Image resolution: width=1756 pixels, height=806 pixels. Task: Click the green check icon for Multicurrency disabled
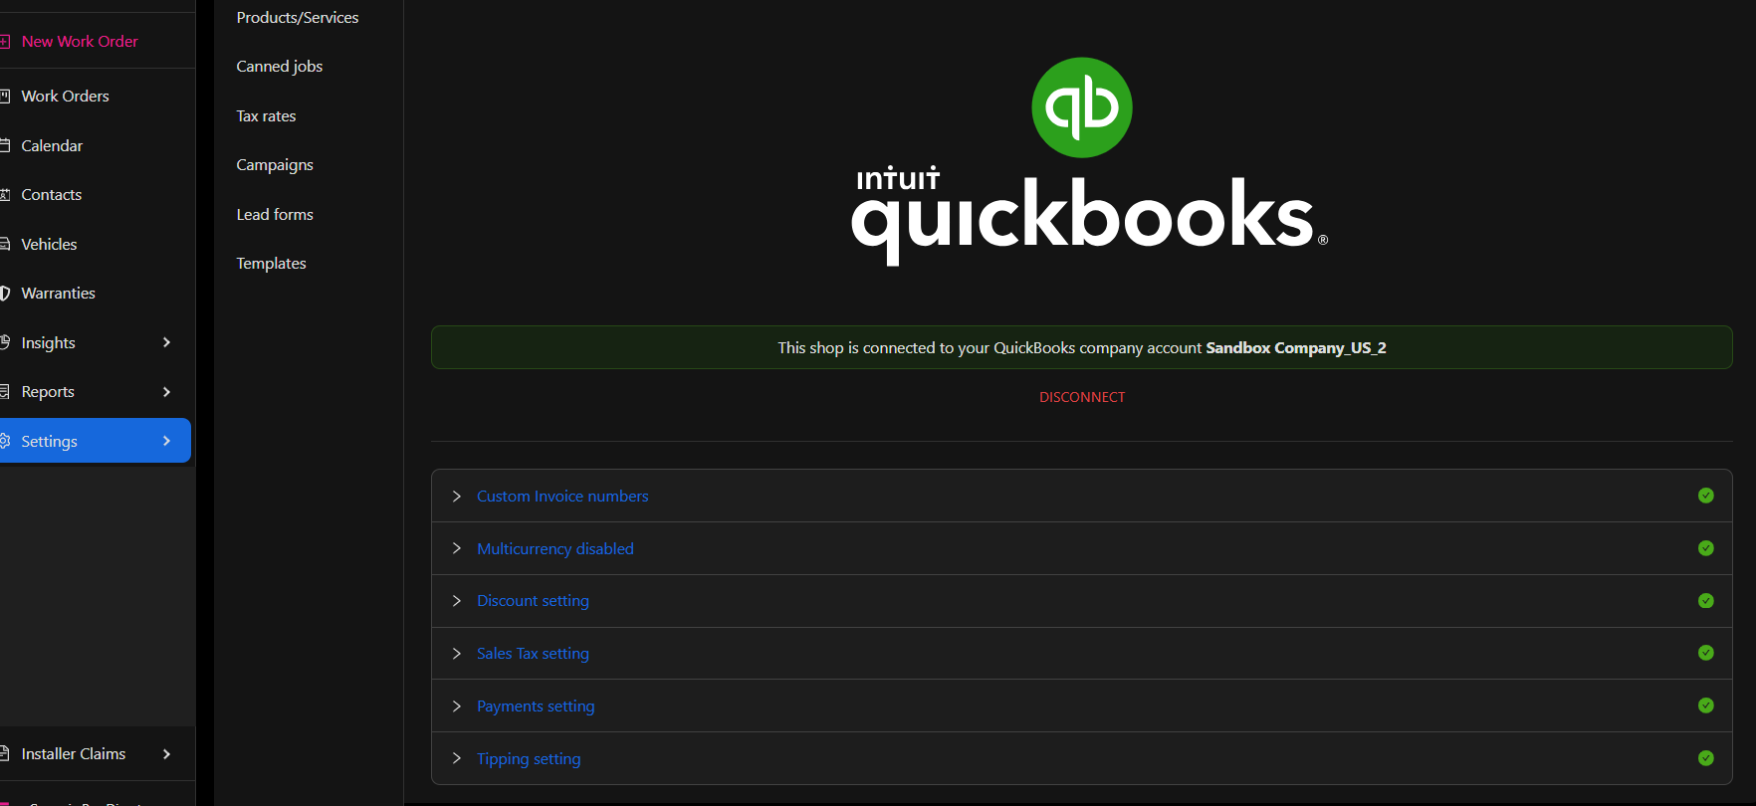[1705, 548]
